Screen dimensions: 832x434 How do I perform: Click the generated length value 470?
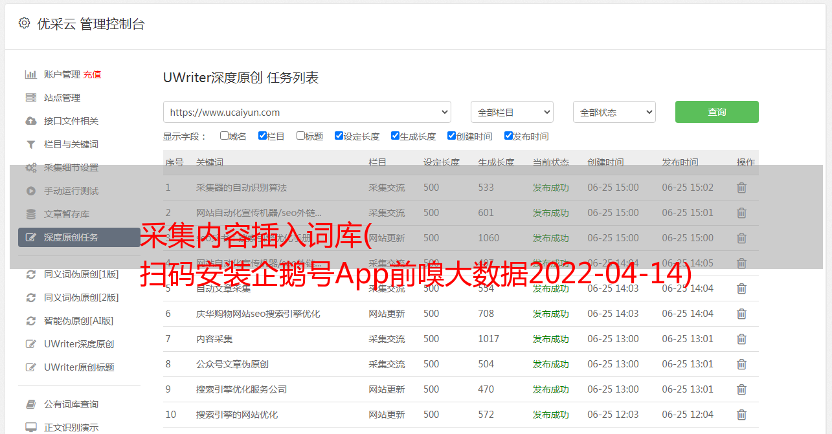point(486,389)
